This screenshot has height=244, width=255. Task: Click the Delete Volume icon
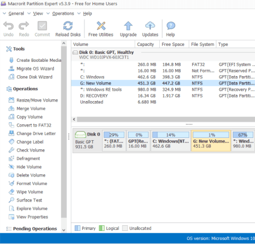[x=11, y=175]
